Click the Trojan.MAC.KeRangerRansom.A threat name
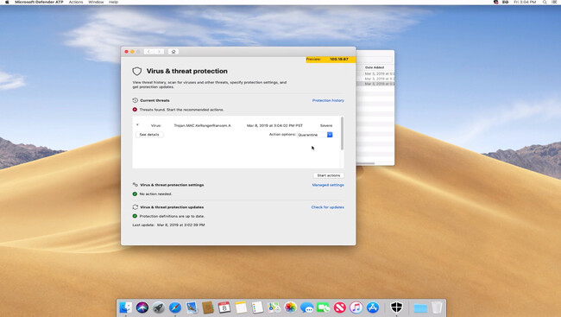This screenshot has width=561, height=317. [x=202, y=126]
